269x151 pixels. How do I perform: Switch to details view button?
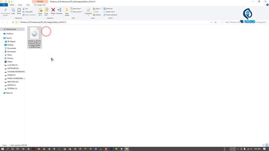264,145
